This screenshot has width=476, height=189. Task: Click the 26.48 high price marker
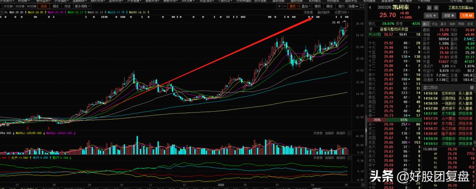336,22
